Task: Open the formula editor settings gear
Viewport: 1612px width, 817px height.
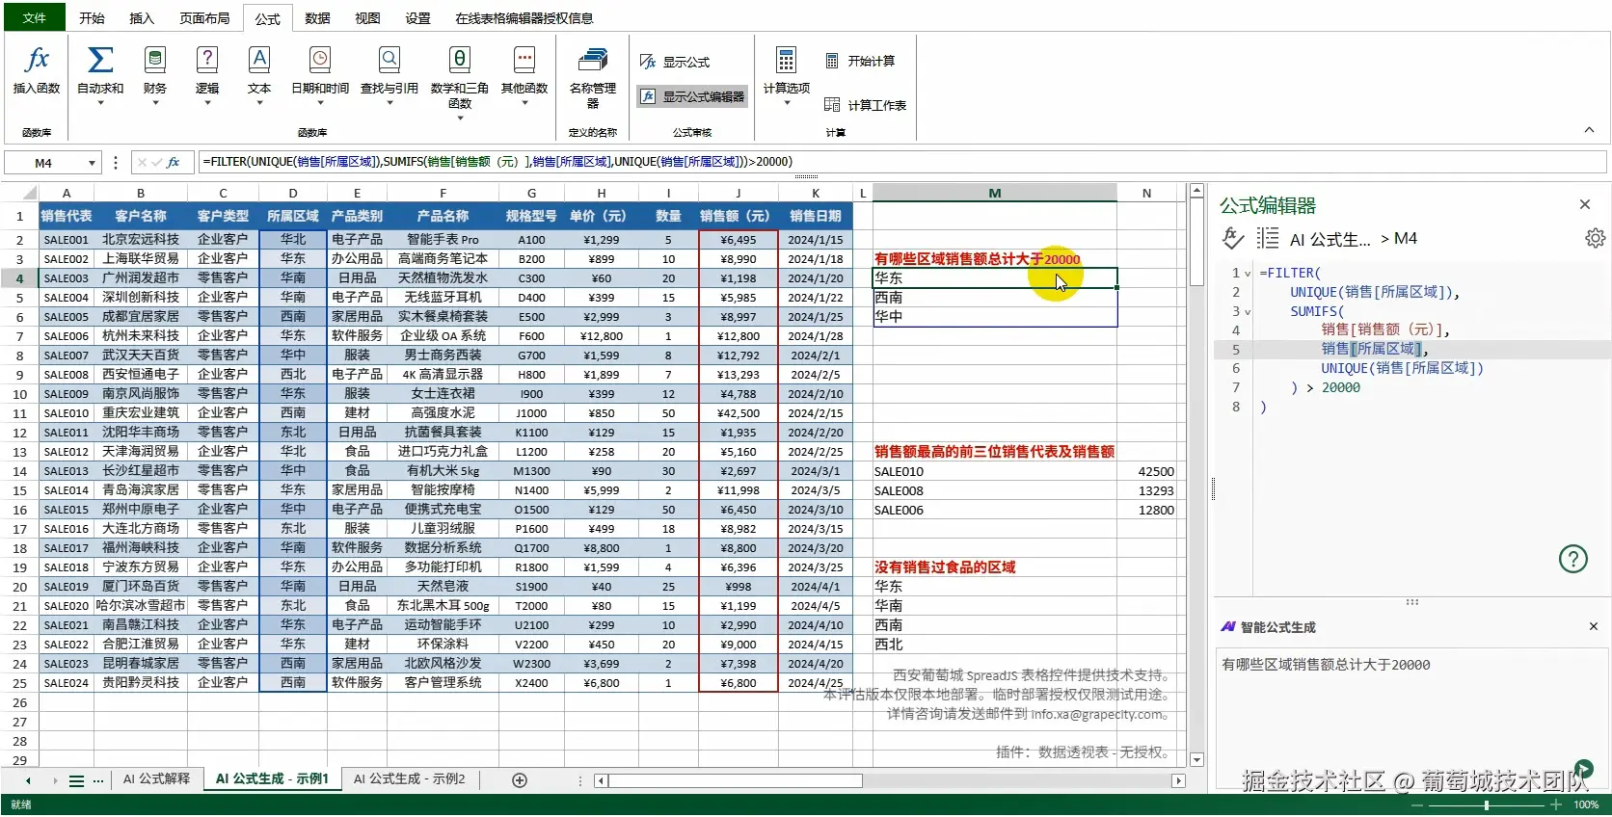Action: point(1596,238)
